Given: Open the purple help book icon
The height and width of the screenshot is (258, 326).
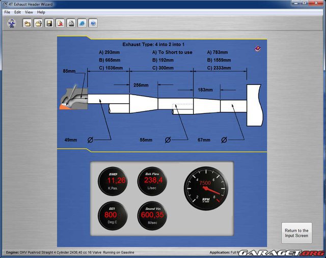Looking at the screenshot, I should point(257,49).
